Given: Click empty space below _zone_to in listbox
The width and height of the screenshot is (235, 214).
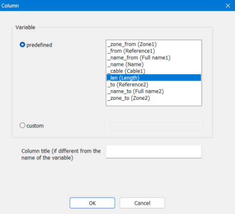Looking at the screenshot, I should coord(154,104).
